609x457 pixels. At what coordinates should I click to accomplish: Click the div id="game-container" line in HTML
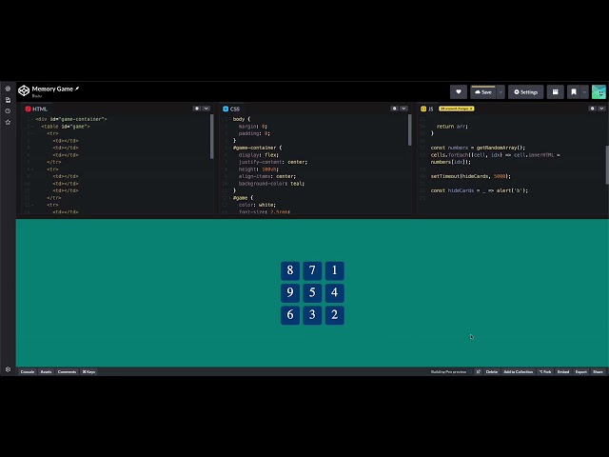[x=71, y=119]
